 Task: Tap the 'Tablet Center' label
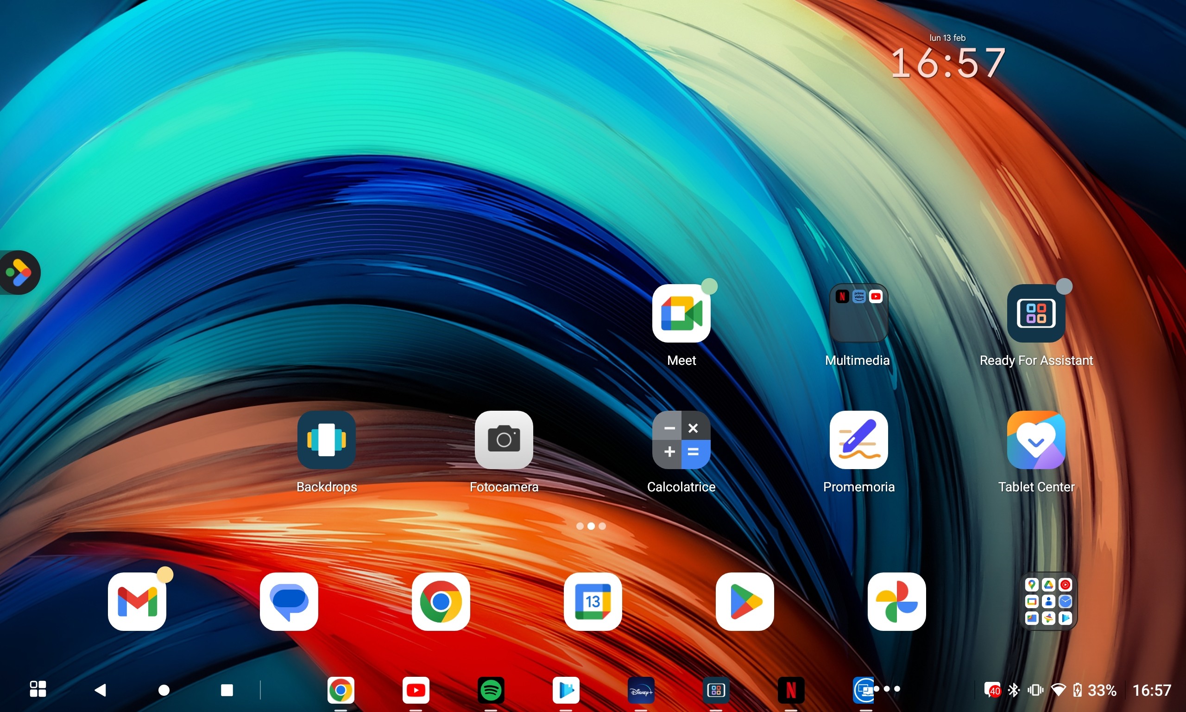pos(1036,487)
